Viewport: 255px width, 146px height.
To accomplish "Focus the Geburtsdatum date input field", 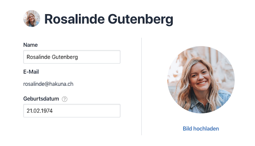I will click(72, 111).
